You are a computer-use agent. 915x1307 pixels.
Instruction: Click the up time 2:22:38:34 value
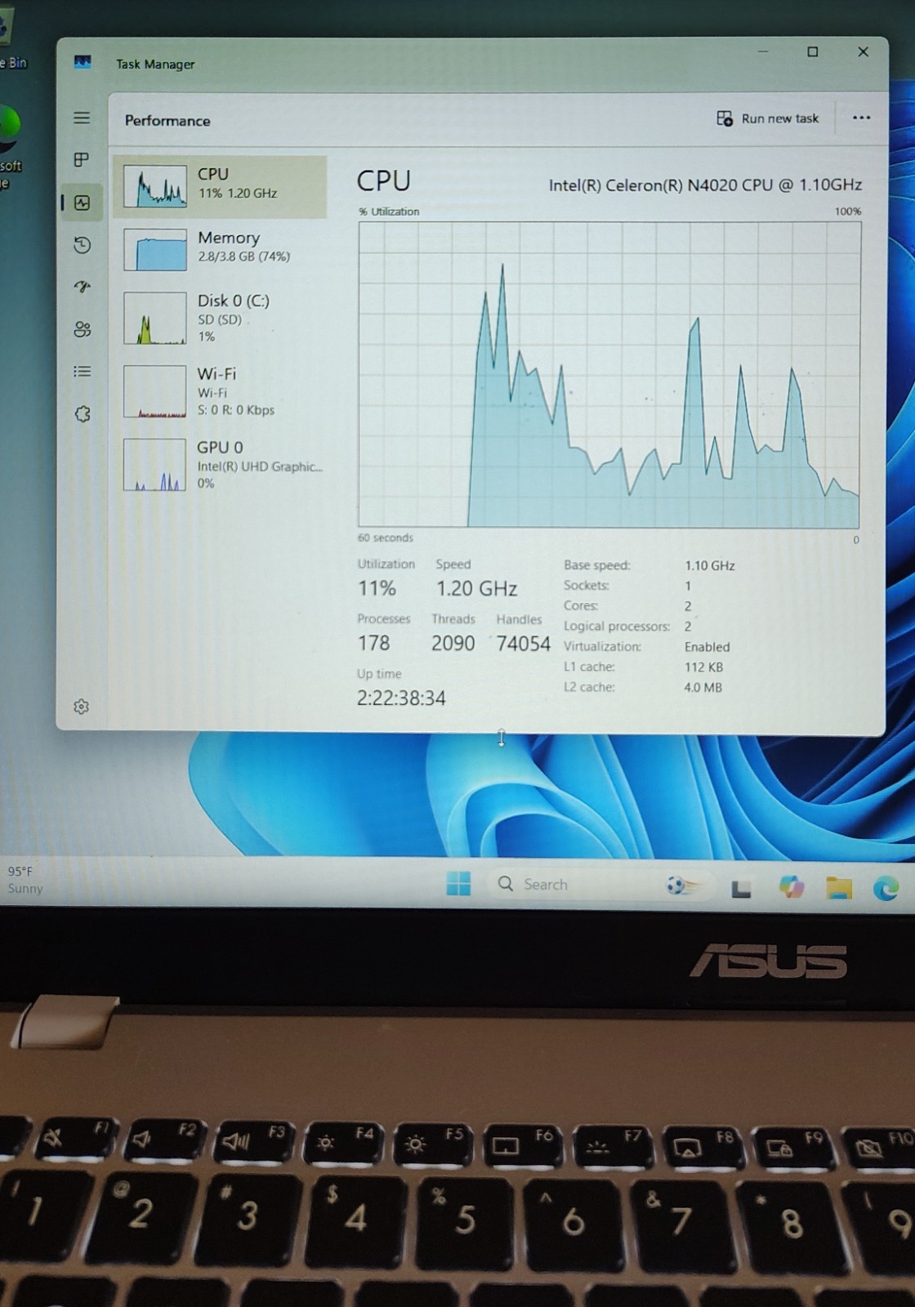tap(401, 698)
